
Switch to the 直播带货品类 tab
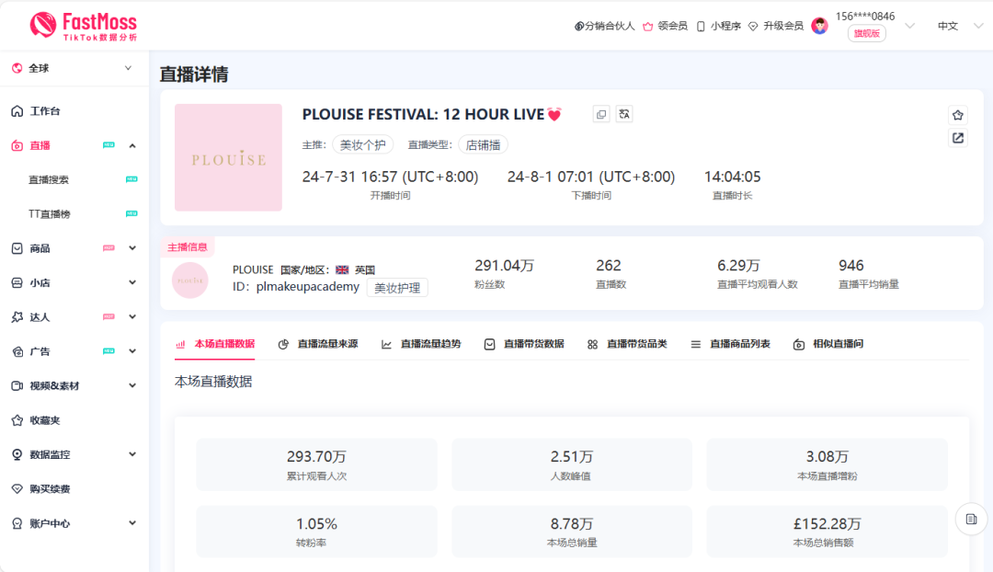coord(627,344)
